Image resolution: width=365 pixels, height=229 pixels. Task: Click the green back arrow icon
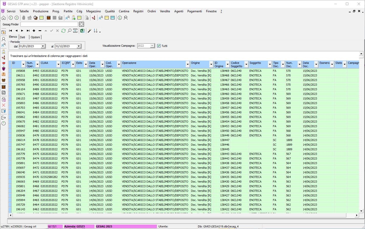tap(11, 18)
